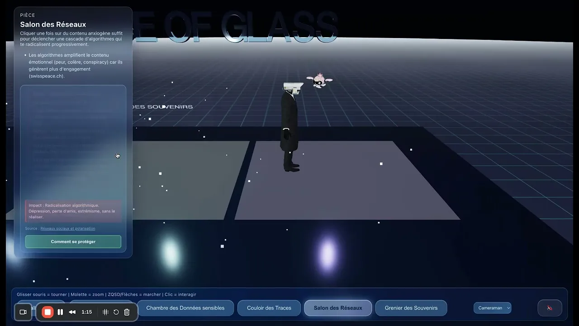Click the surveillance-camera-headed avatar

pos(291,127)
